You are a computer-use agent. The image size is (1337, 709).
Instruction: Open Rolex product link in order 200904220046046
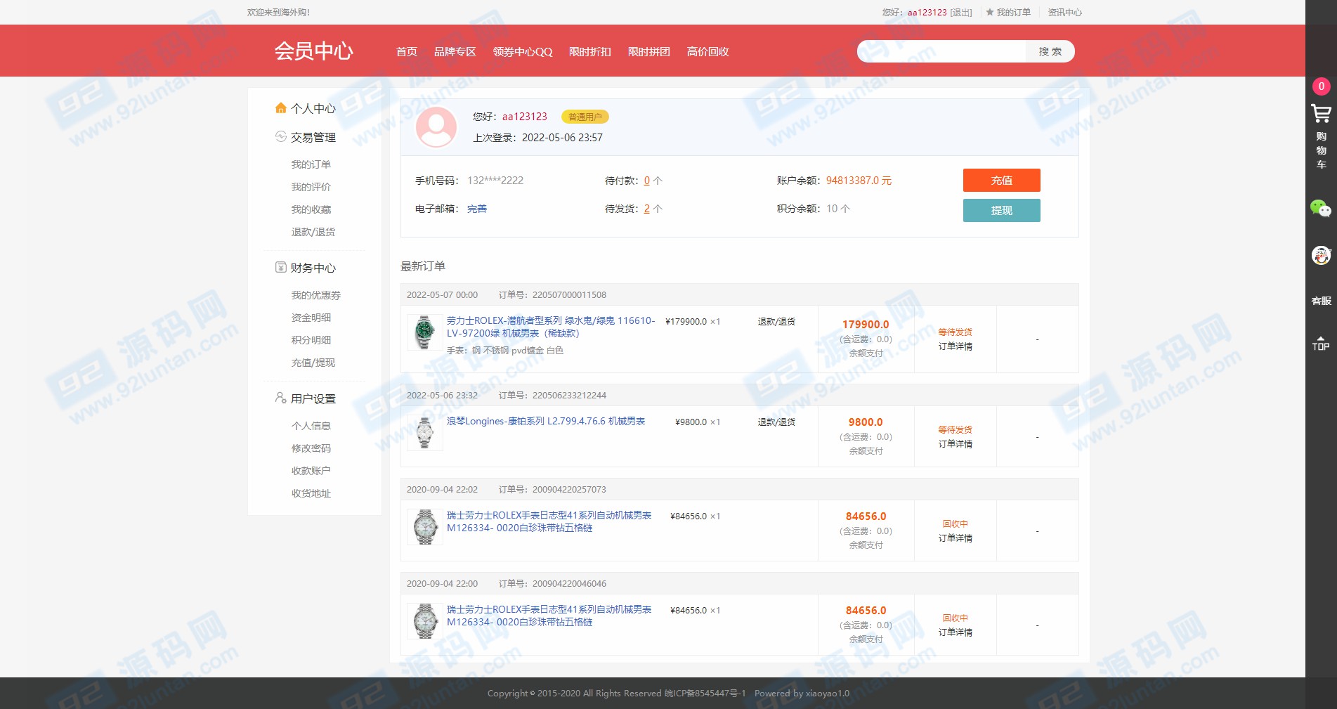pos(549,616)
